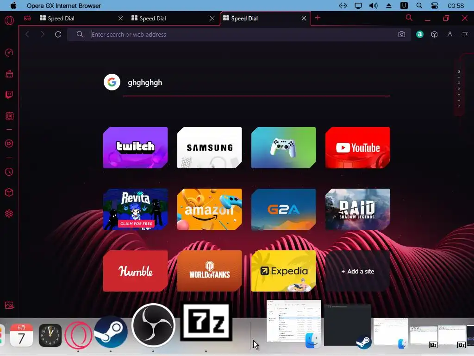Open Control Center in menu bar
474x356 pixels.
pyautogui.click(x=434, y=6)
